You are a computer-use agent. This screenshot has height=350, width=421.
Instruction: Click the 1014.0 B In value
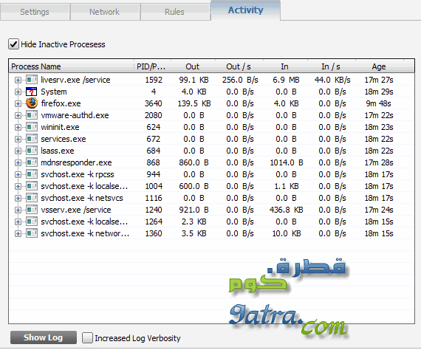287,162
